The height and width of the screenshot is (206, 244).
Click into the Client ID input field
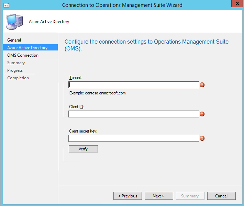[134, 114]
